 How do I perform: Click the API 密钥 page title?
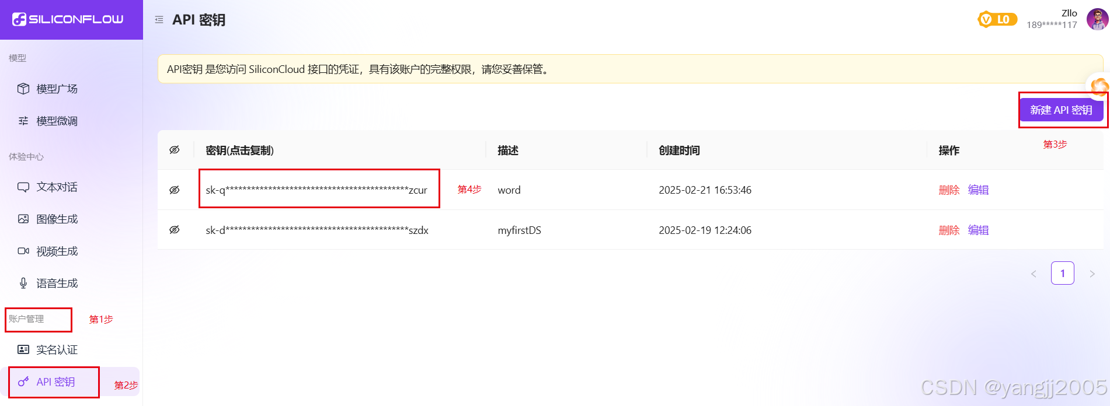click(199, 20)
